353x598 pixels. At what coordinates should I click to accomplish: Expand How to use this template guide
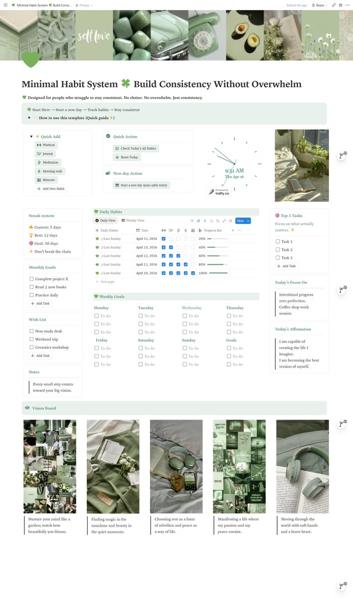(29, 118)
